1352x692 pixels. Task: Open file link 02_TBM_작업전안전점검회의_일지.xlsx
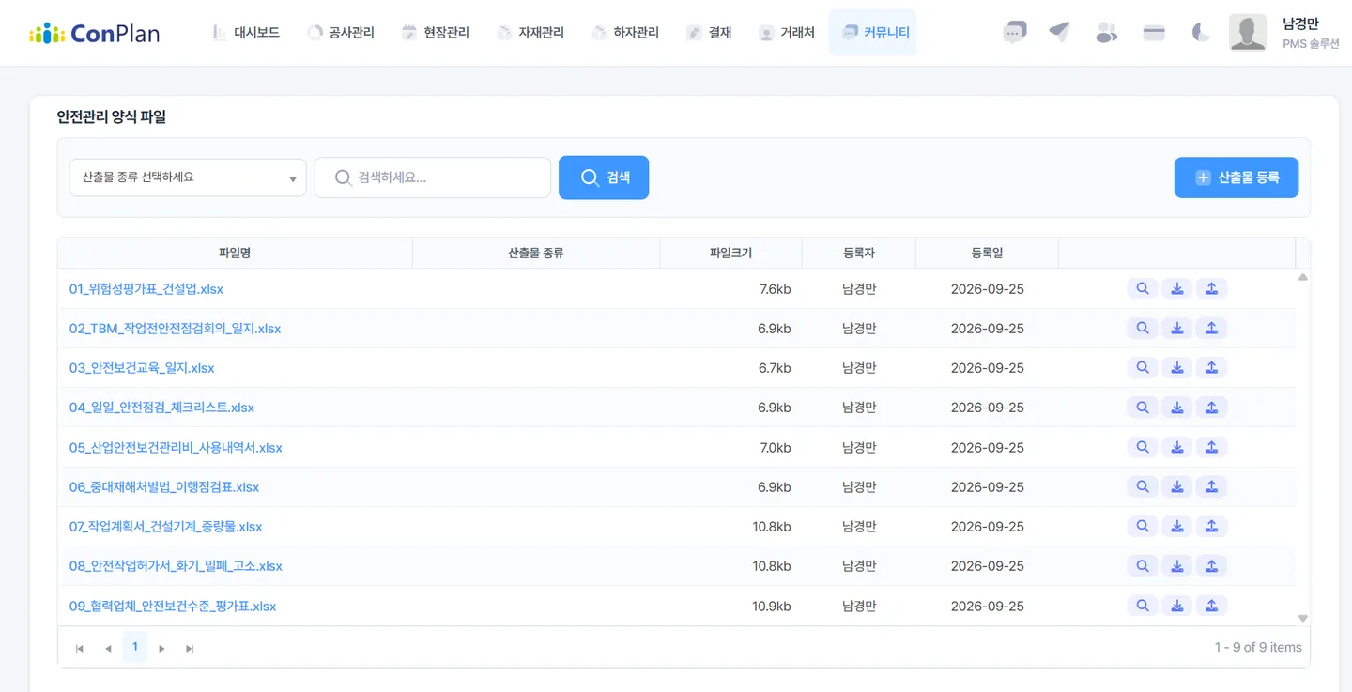coord(175,329)
